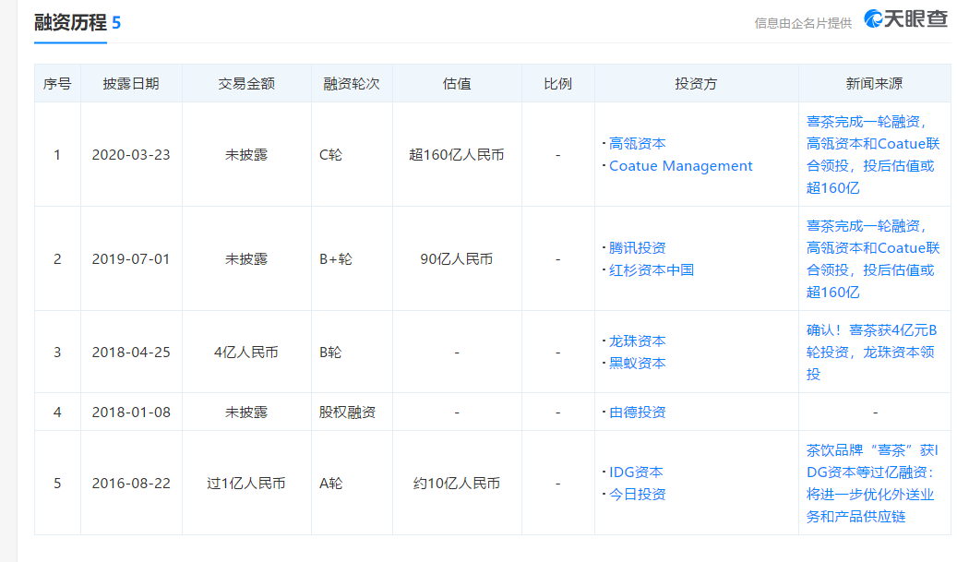The image size is (957, 562).
Task: Click the 新闻来源 column header
Action: coord(874,84)
